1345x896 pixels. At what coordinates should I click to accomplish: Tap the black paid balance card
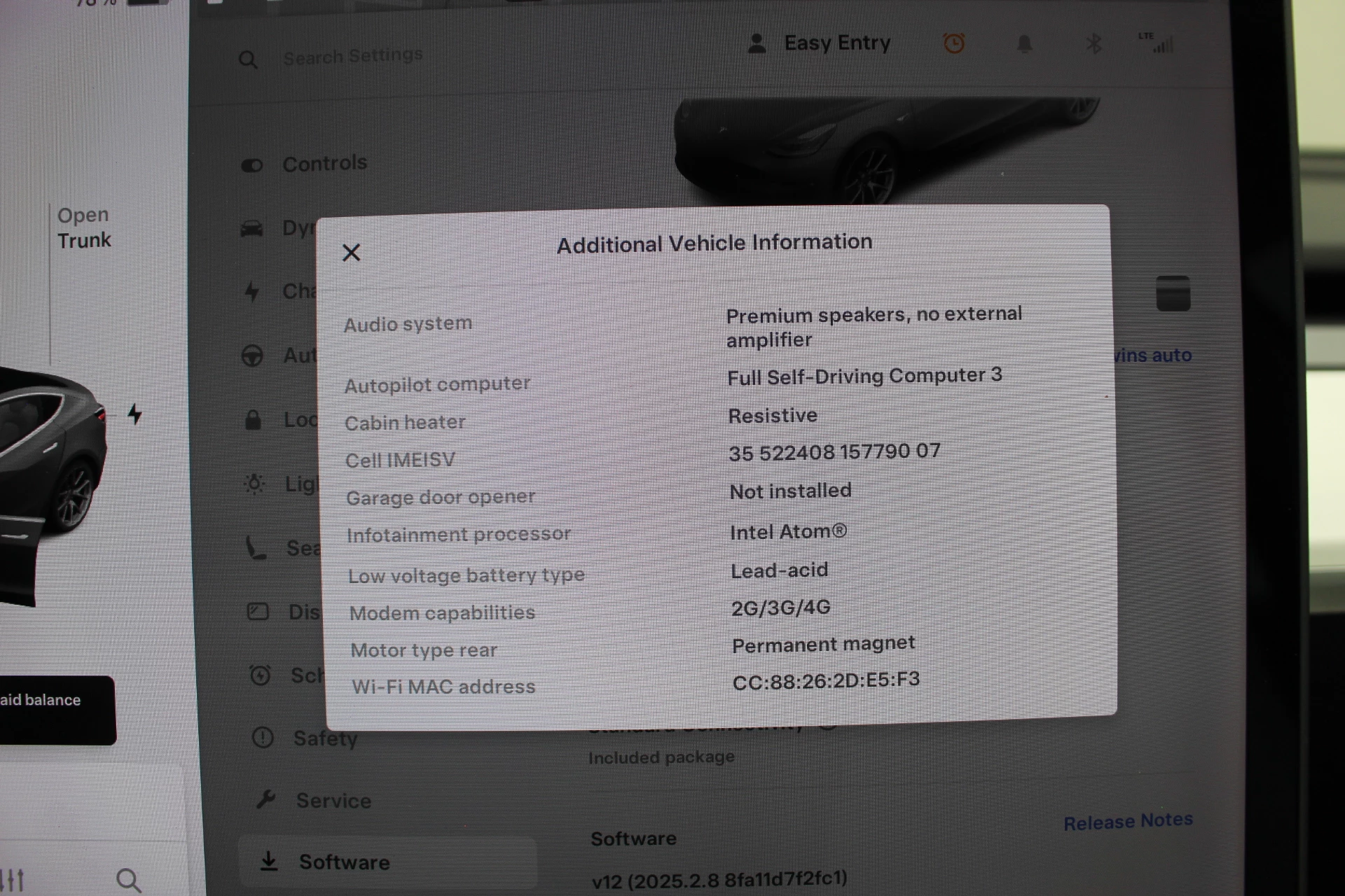[x=56, y=710]
